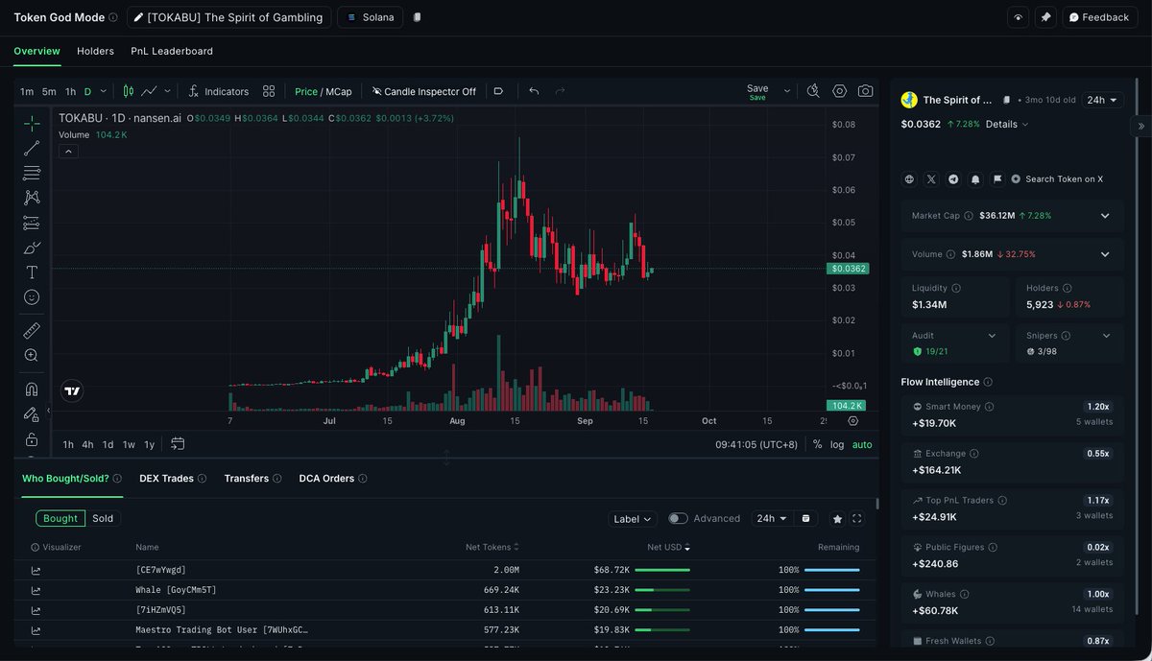Screen dimensions: 1152x661
Task: Open the token's Telegram link
Action: click(x=953, y=179)
